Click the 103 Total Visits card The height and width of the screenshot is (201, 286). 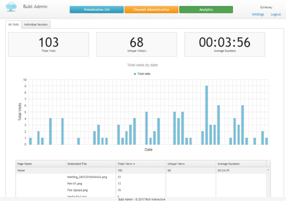point(49,45)
